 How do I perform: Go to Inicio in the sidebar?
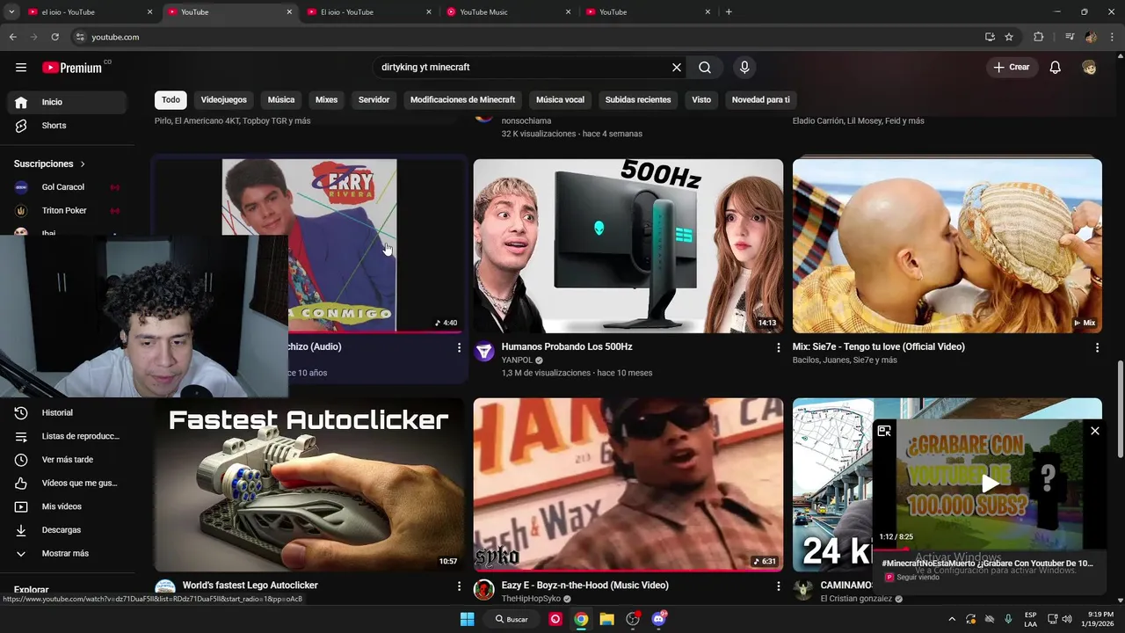click(x=67, y=102)
